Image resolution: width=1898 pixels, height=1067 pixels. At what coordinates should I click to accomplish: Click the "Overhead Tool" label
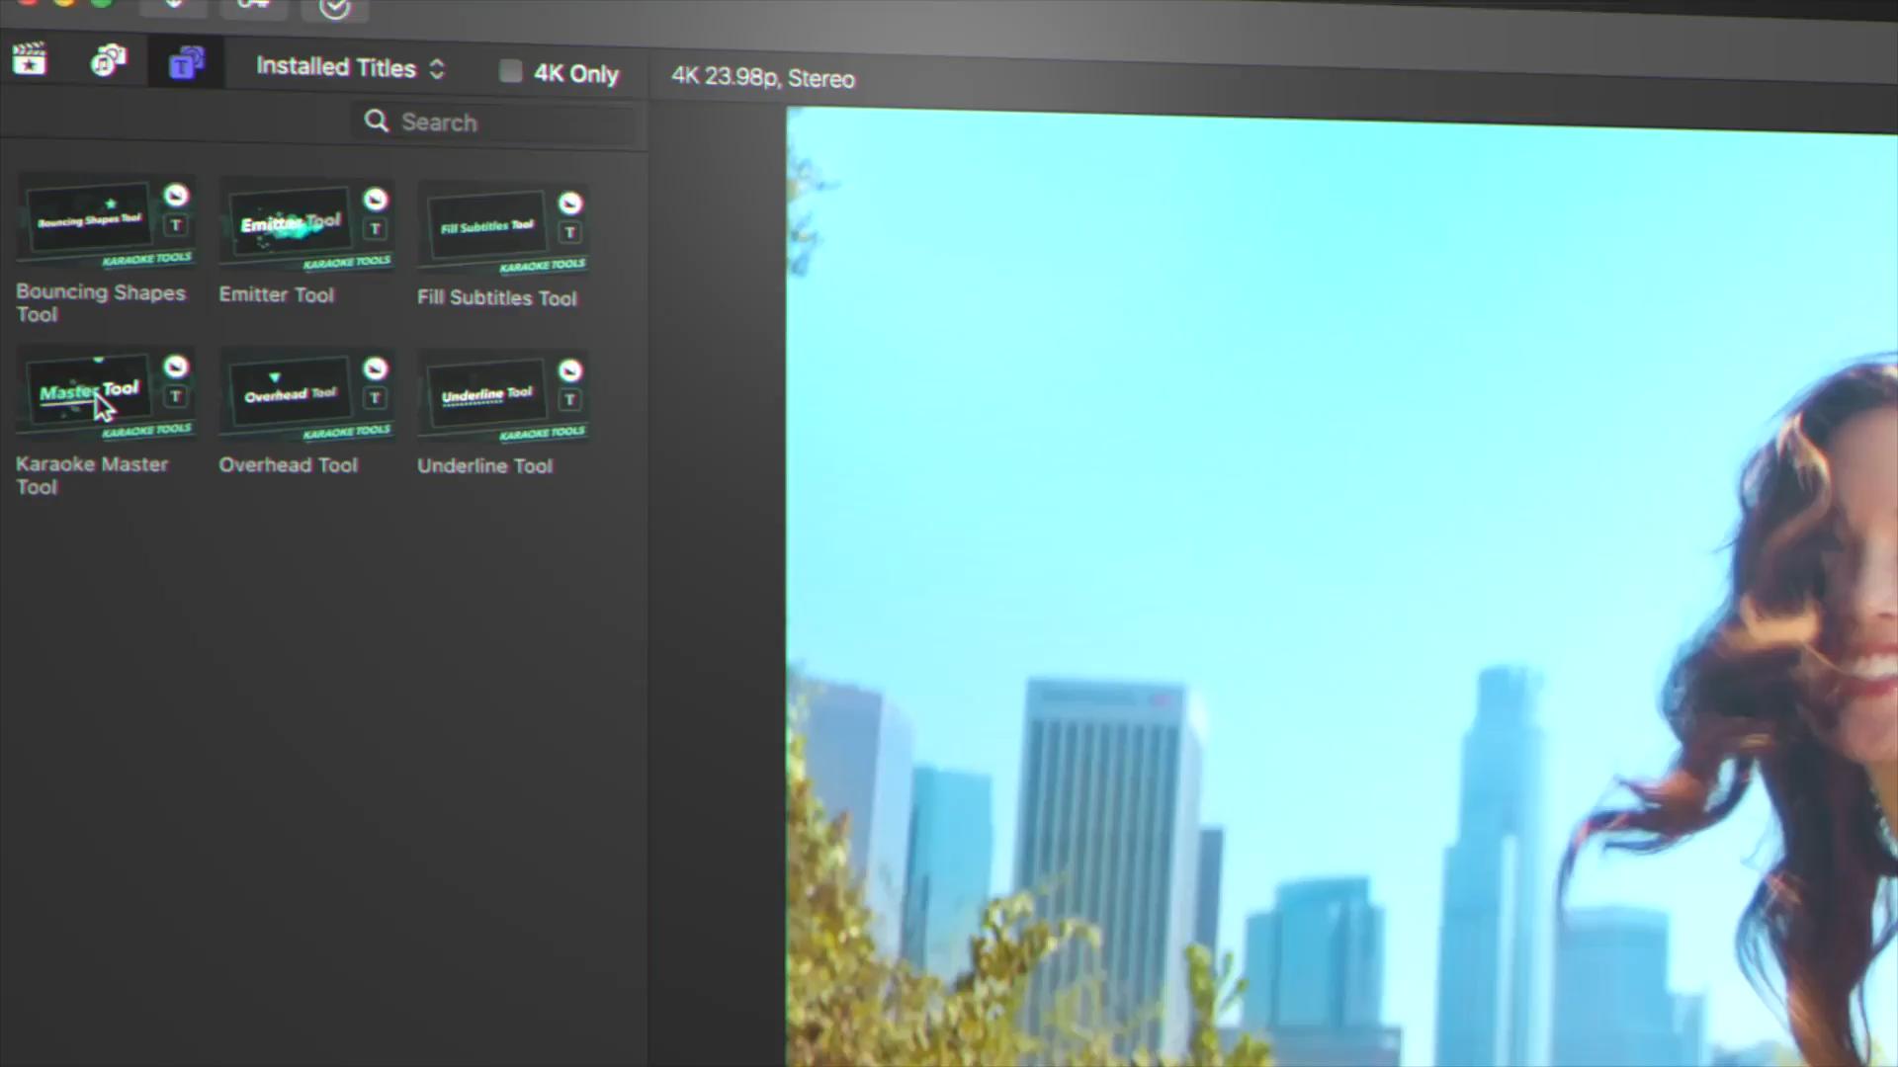288,464
